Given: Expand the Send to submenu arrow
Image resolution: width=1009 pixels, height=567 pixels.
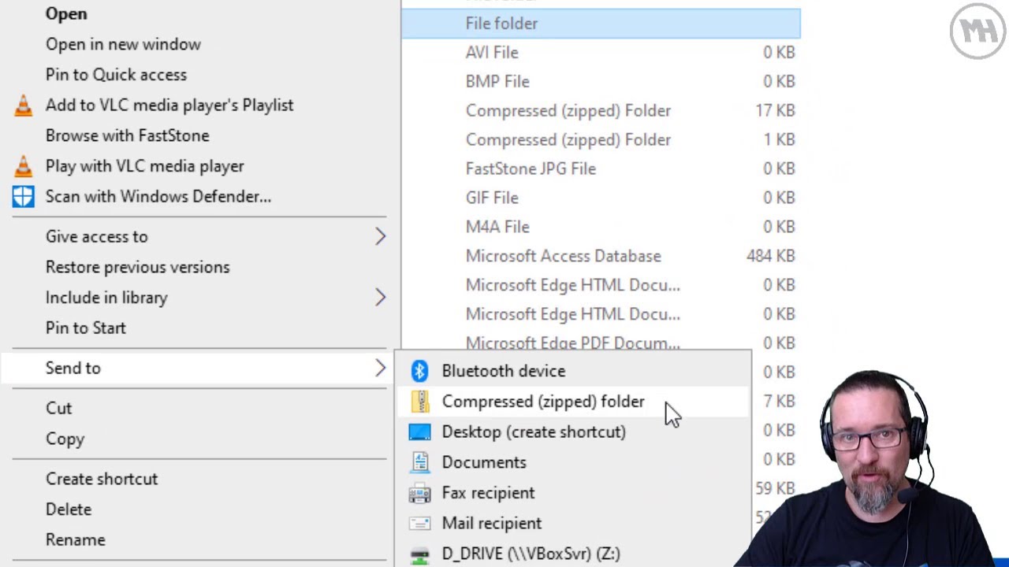Looking at the screenshot, I should (381, 368).
